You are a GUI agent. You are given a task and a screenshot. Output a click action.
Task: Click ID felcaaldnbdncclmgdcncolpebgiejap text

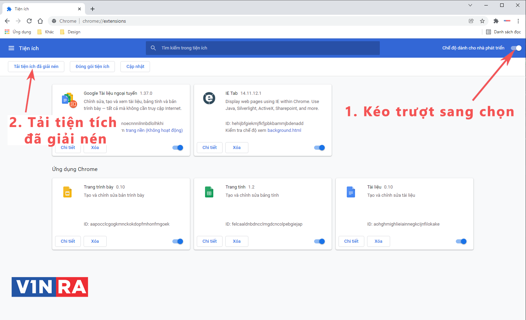264,224
